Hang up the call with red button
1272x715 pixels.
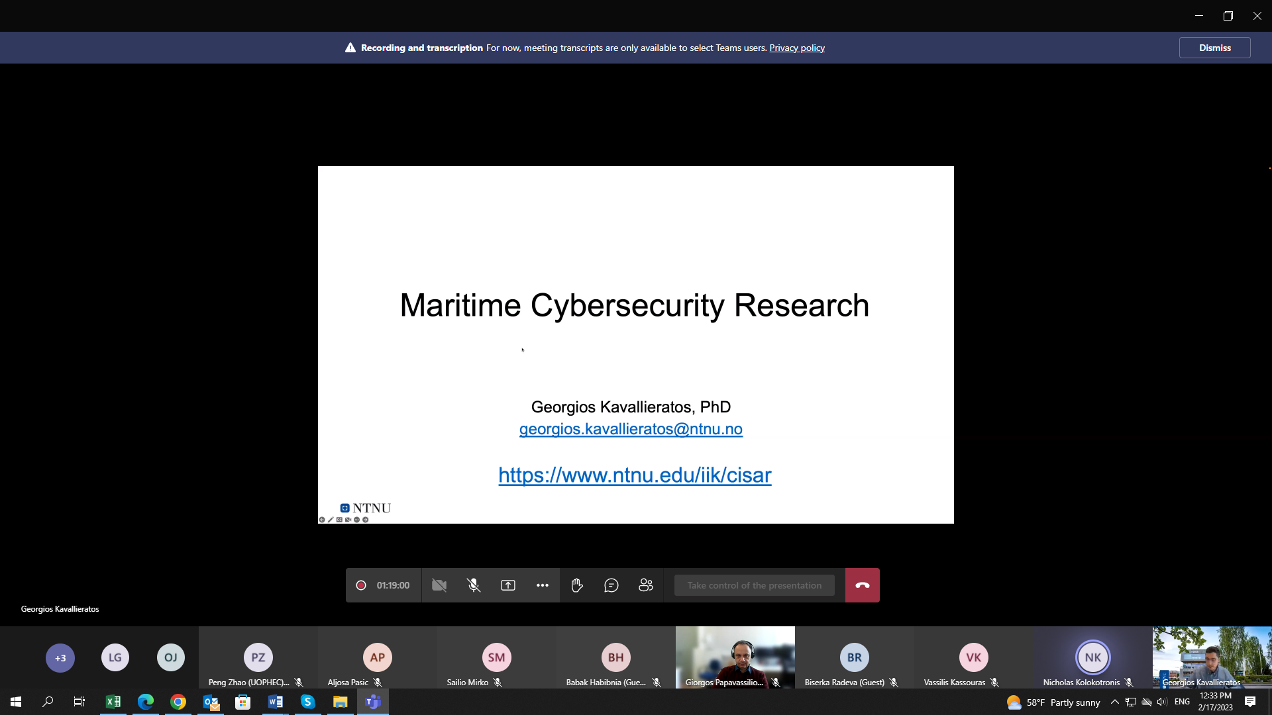[862, 585]
